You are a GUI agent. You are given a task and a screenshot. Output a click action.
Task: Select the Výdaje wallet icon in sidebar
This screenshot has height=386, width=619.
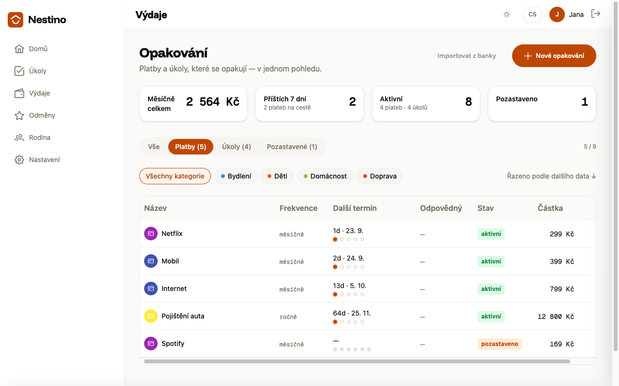coord(19,93)
